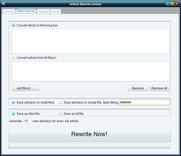Focus the Split String input field

tap(144, 103)
